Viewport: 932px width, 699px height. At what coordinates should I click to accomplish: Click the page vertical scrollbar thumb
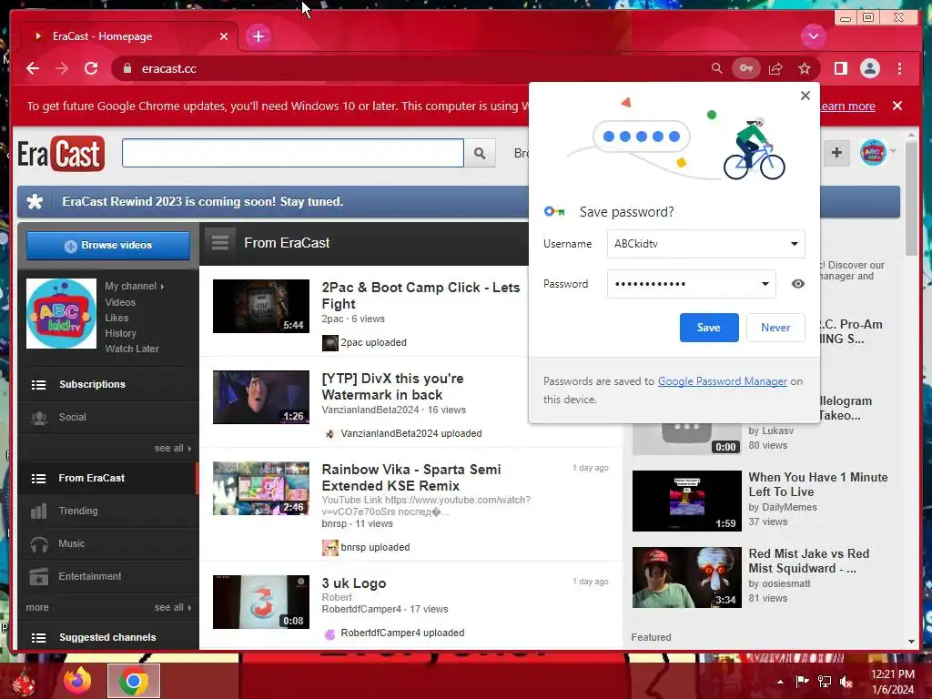(x=911, y=199)
